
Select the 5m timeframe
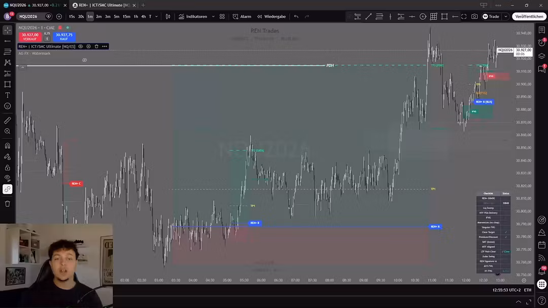point(116,16)
